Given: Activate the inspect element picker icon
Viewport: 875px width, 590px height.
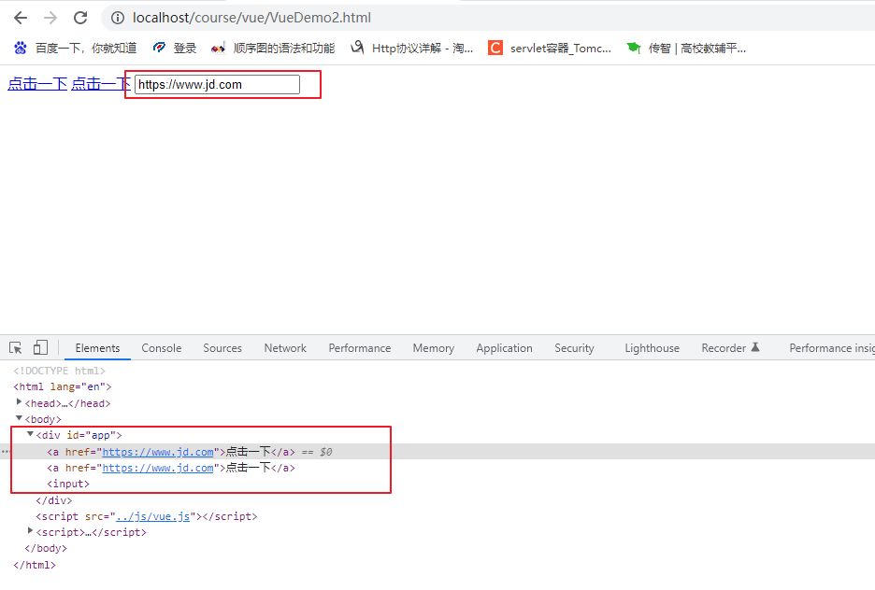Looking at the screenshot, I should 16,348.
